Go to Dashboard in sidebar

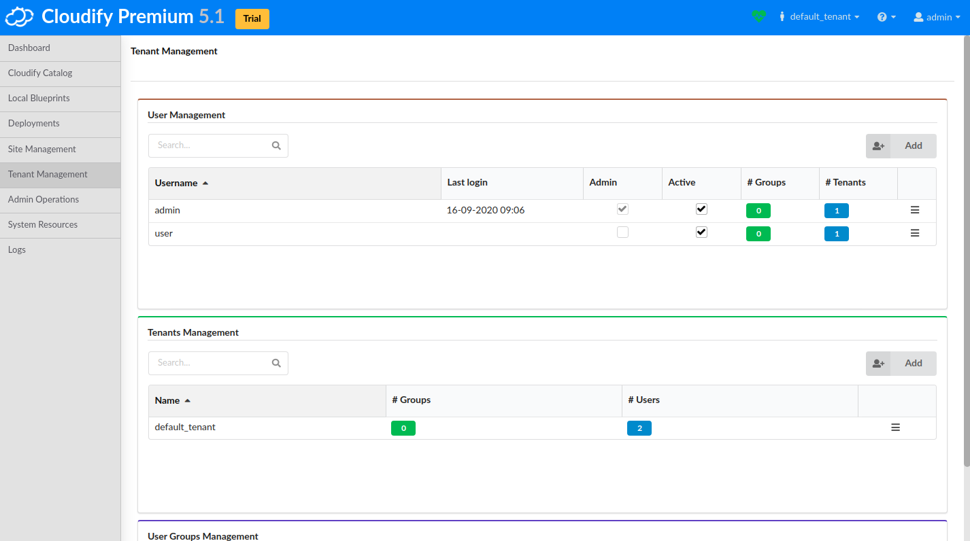[61, 48]
